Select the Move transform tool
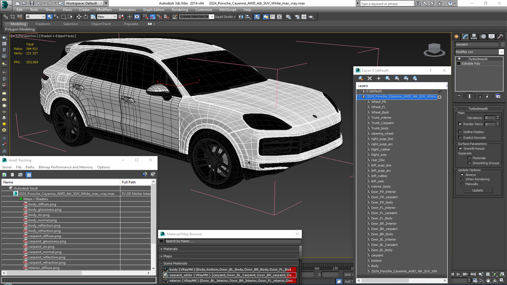507x285 pixels. point(79,17)
